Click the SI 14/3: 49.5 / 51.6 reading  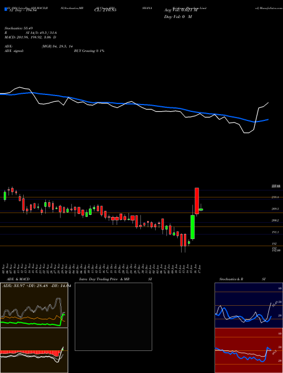(41, 33)
